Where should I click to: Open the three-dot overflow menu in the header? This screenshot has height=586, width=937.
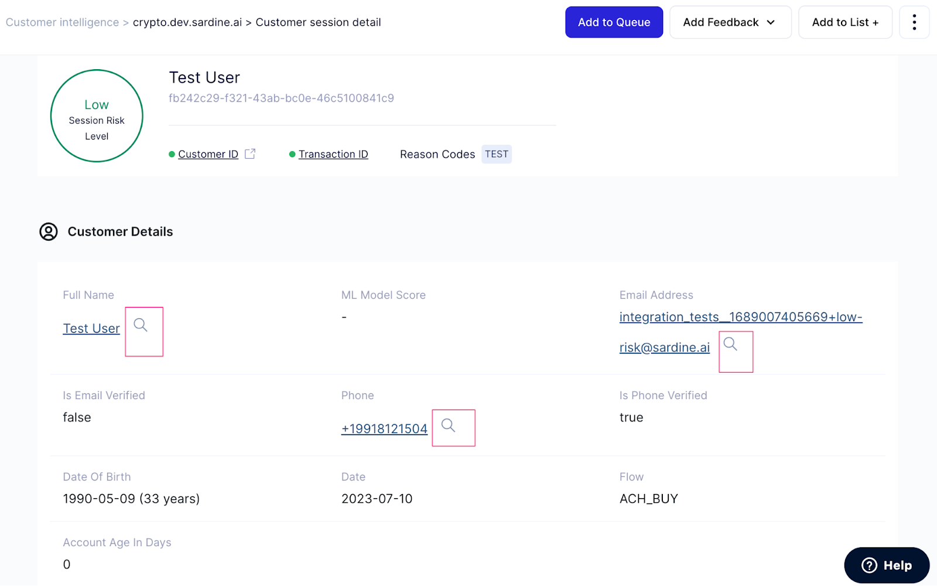(x=914, y=22)
